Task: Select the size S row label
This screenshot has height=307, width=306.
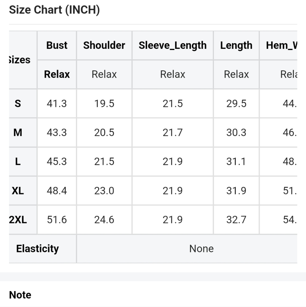Action: [x=18, y=103]
